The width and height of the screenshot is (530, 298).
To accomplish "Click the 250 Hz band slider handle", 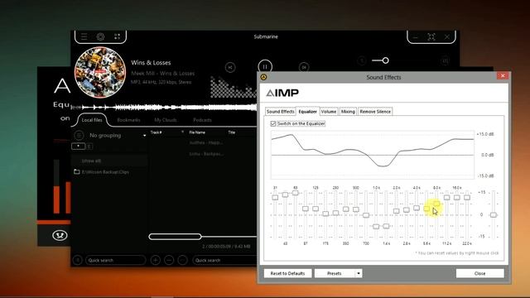I will click(x=335, y=213).
